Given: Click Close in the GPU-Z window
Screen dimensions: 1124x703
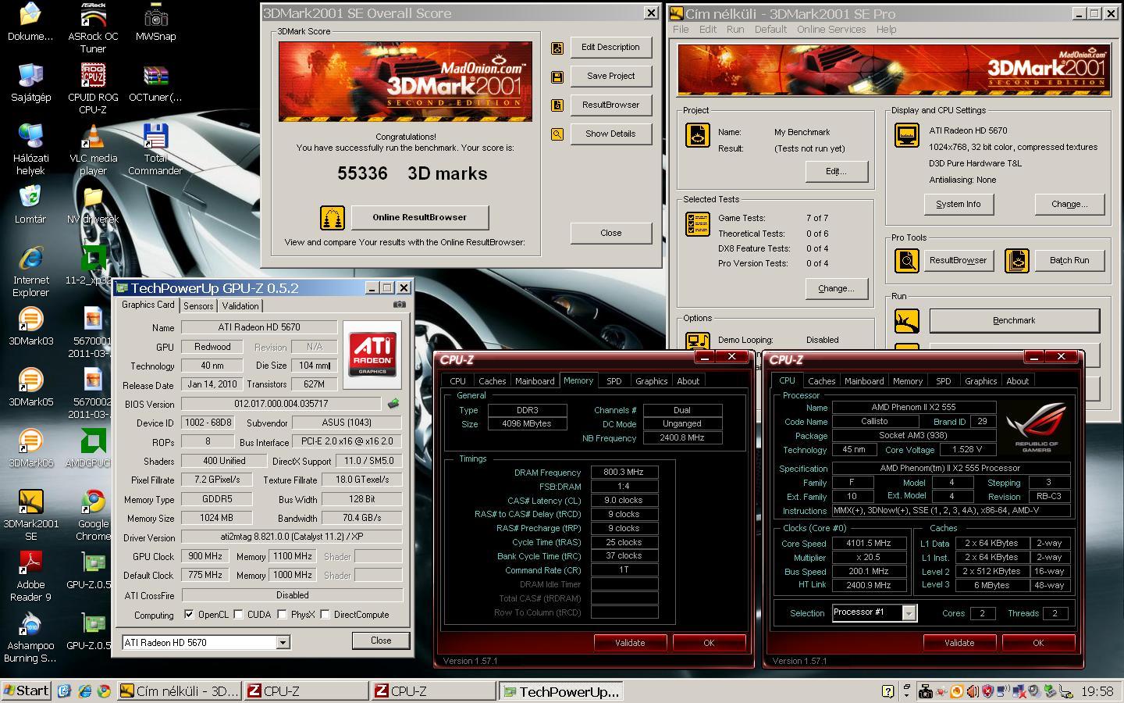Looking at the screenshot, I should click(381, 641).
